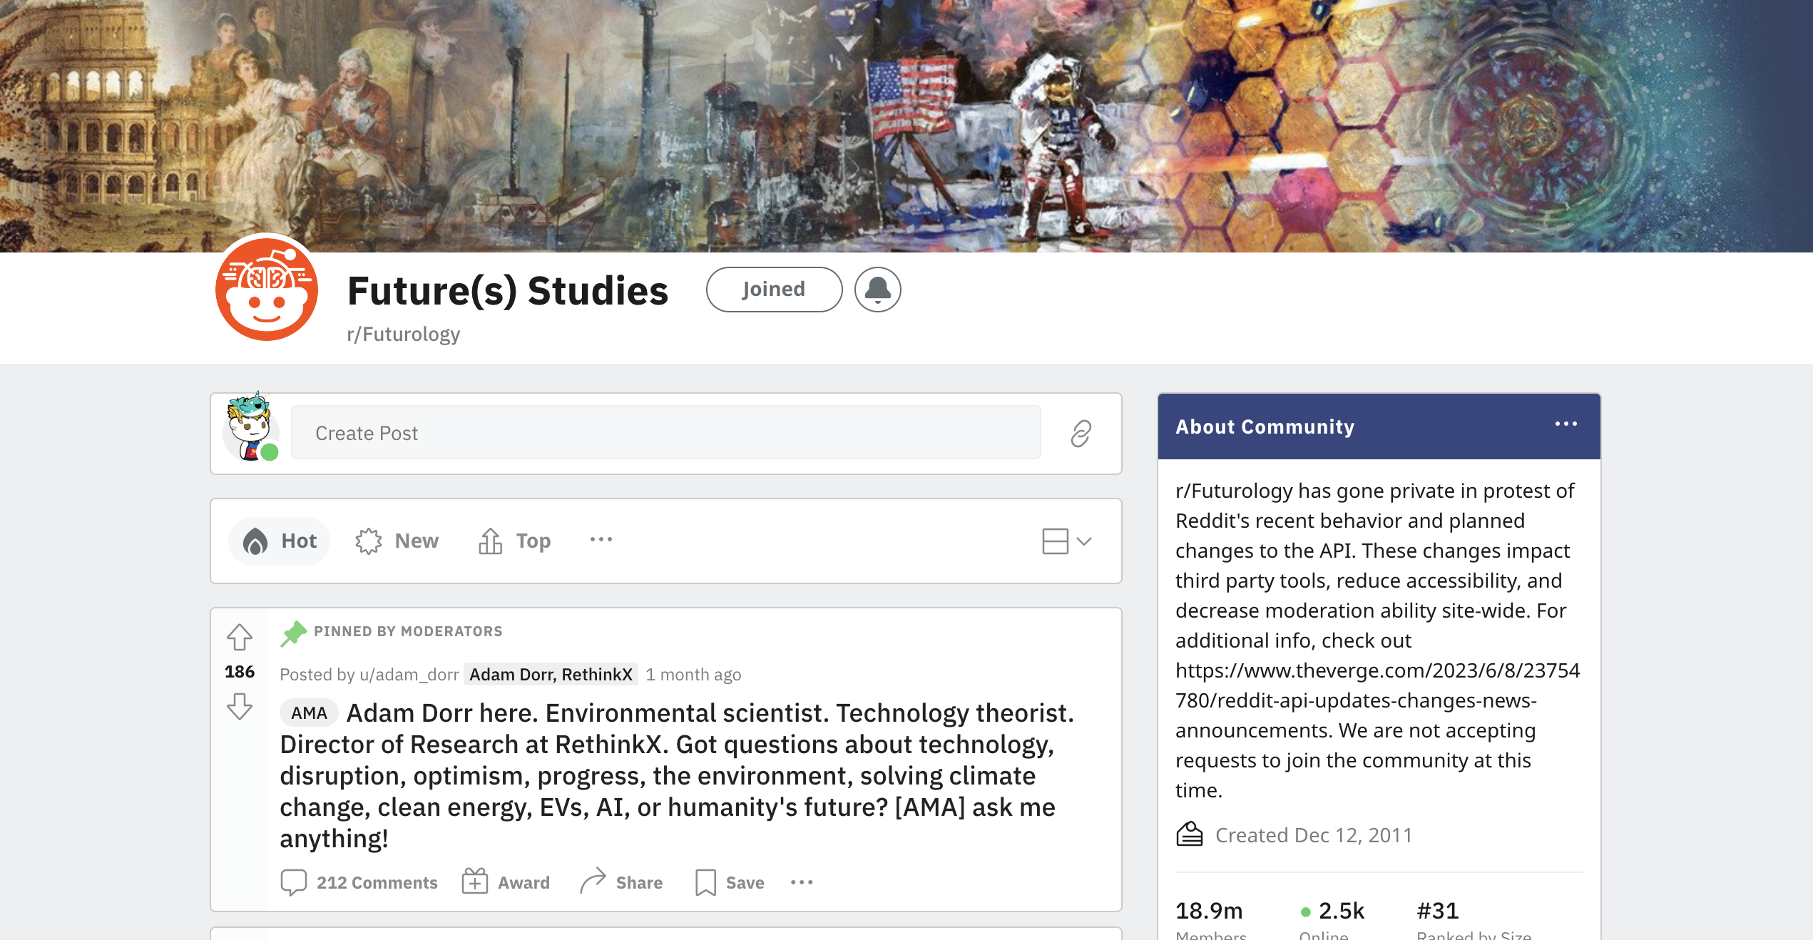This screenshot has width=1813, height=940.
Task: Open the card view layout dropdown
Action: [x=1066, y=541]
